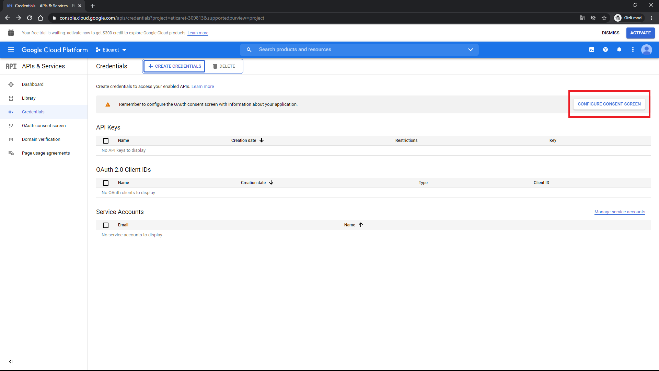The image size is (659, 371).
Task: Click the site lock icon in address bar
Action: tap(54, 18)
